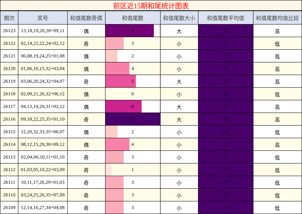
Task: Select numbers 02,04,06,10,11+01,10
Action: coord(43,157)
